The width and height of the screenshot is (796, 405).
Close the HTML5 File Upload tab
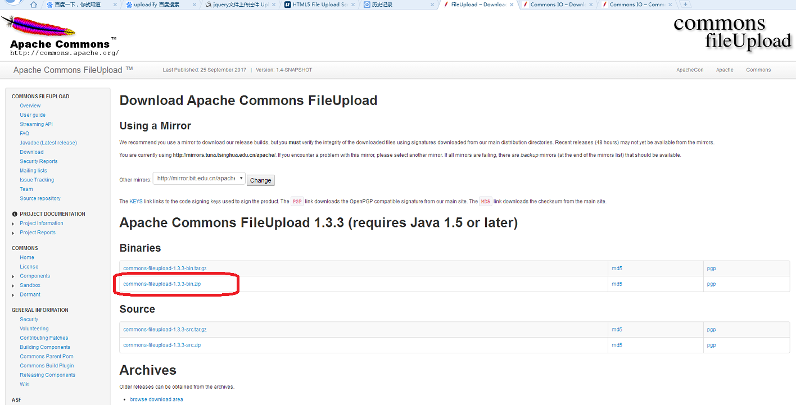coord(352,4)
